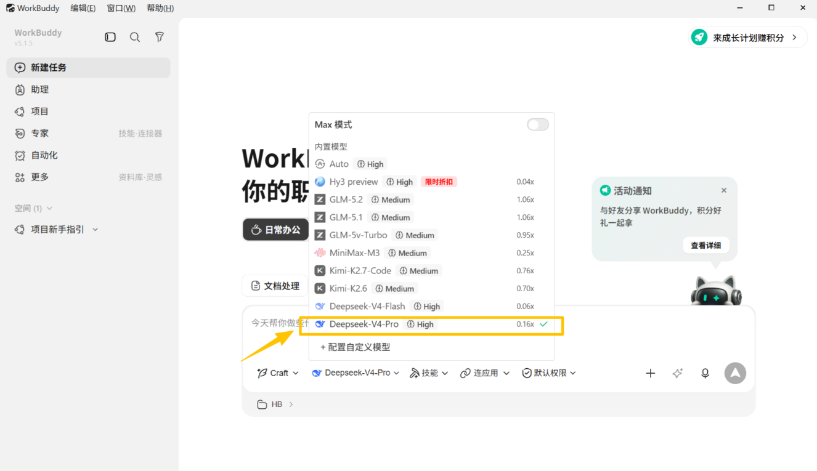Click the 新建任务 plus circle icon
Image resolution: width=817 pixels, height=471 pixels.
(20, 68)
